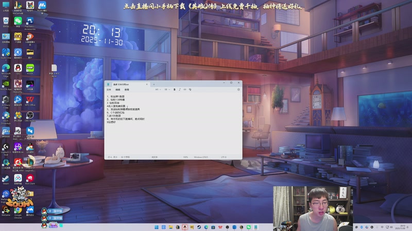Open Notepad settings gear
This screenshot has width=412, height=231.
[x=238, y=89]
